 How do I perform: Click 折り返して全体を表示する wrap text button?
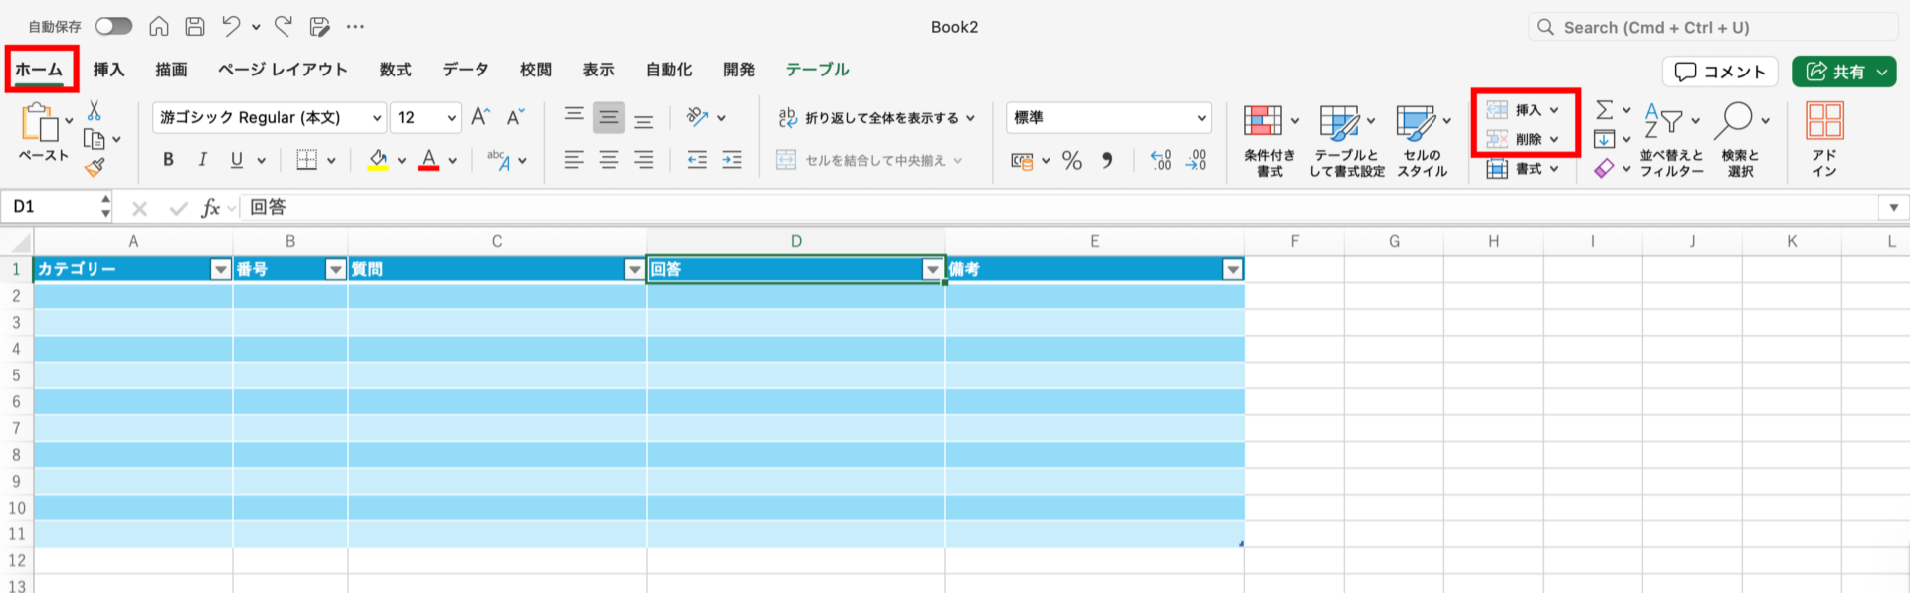click(875, 117)
